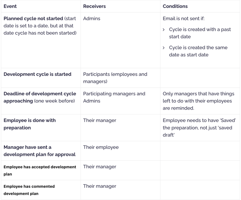The image size is (241, 200).
Task: Click 'Email is not sent if:' text
Action: (184, 18)
